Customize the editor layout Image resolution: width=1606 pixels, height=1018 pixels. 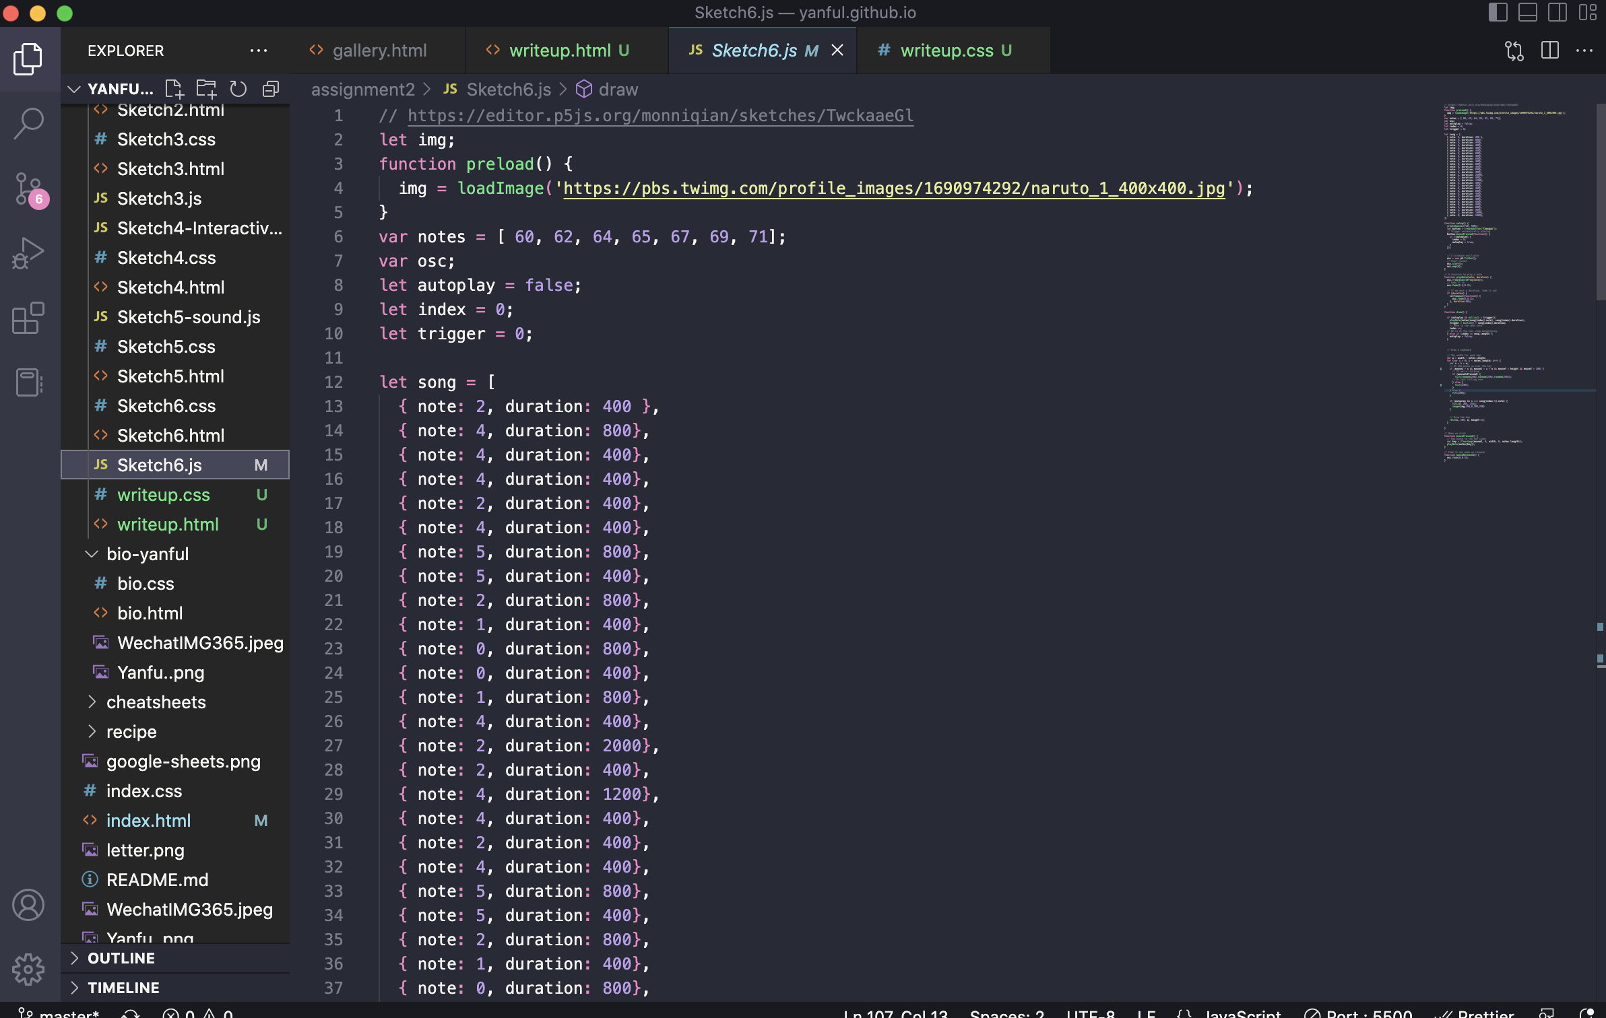1587,12
